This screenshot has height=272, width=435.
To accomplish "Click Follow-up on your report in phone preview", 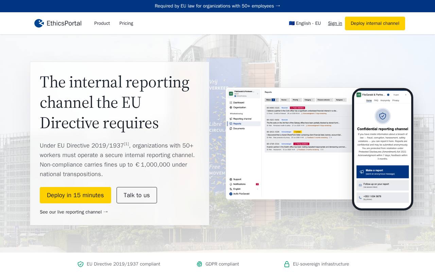I will (x=383, y=185).
